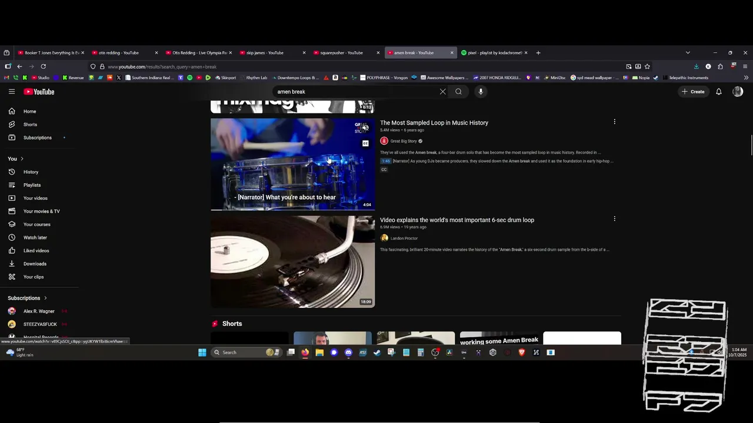Image resolution: width=753 pixels, height=423 pixels.
Task: Toggle mute on the video preview thumbnail
Action: point(365,128)
